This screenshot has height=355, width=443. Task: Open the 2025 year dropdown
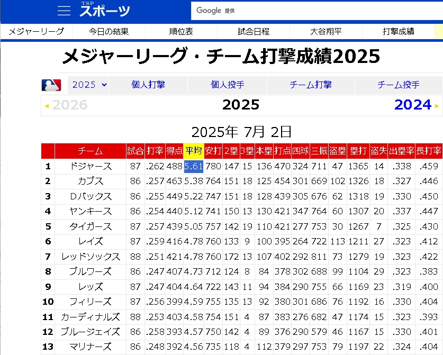point(89,85)
